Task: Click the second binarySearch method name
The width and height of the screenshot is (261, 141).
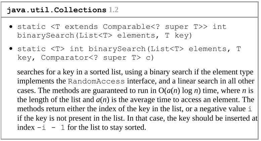Action: 117,49
